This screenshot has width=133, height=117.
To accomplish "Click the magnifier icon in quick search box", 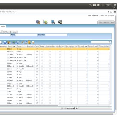I will [109, 42].
